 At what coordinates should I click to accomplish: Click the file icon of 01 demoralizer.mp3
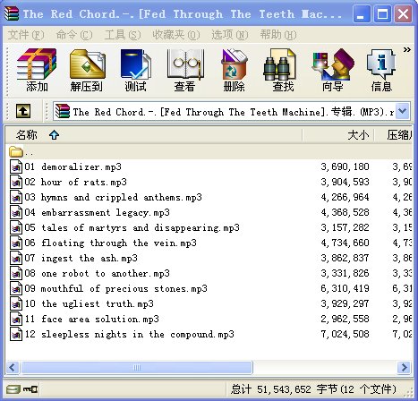coord(16,166)
